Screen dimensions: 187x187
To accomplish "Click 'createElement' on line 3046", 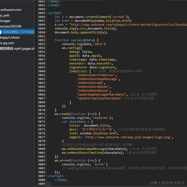I will [98, 17].
